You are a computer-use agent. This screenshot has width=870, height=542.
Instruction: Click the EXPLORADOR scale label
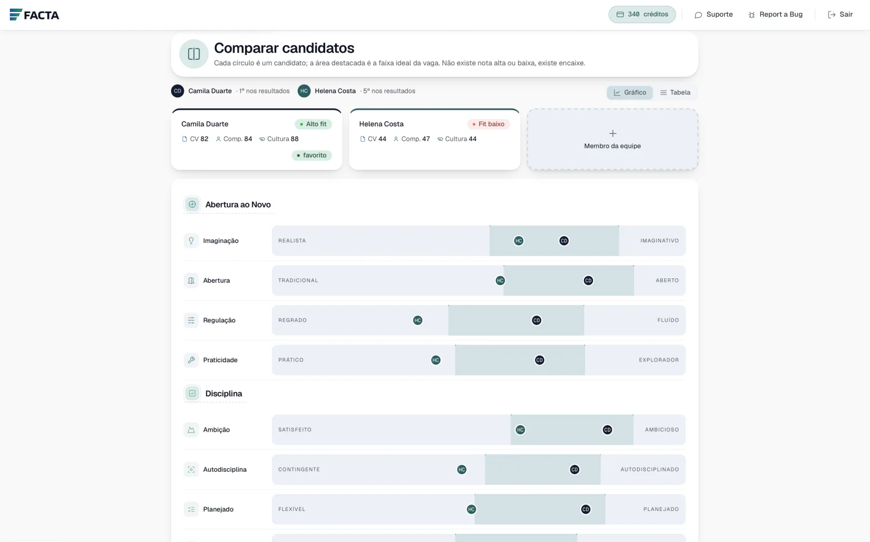click(x=659, y=360)
